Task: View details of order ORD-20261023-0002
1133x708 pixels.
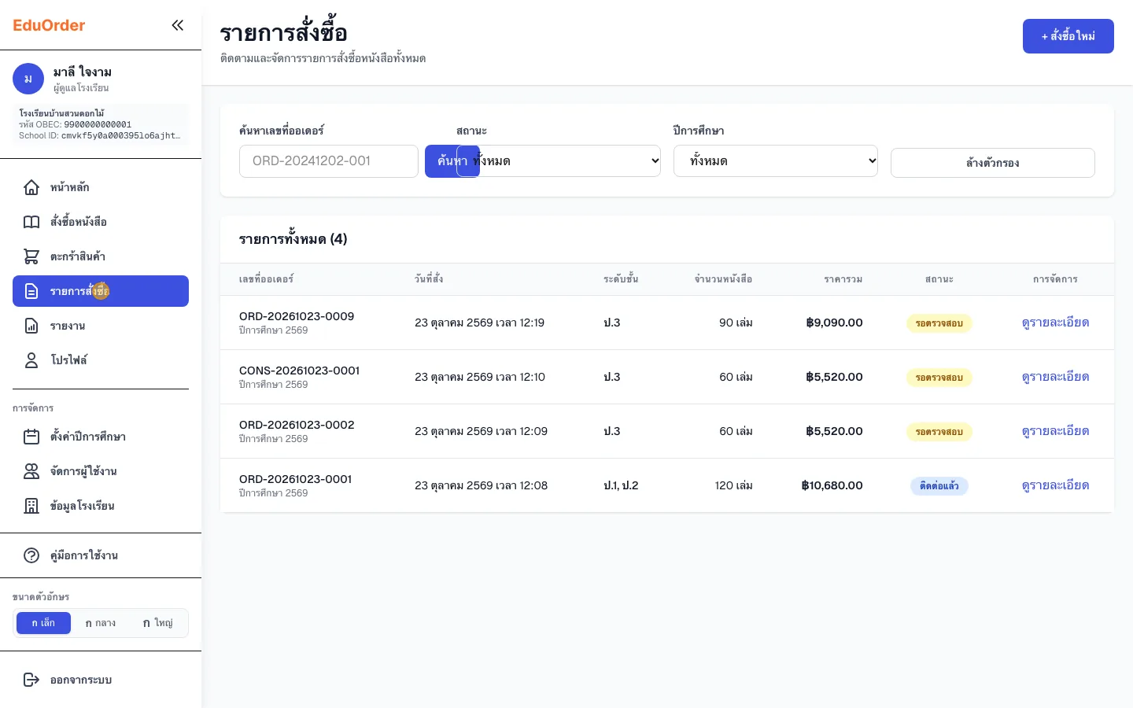Action: 1056,431
